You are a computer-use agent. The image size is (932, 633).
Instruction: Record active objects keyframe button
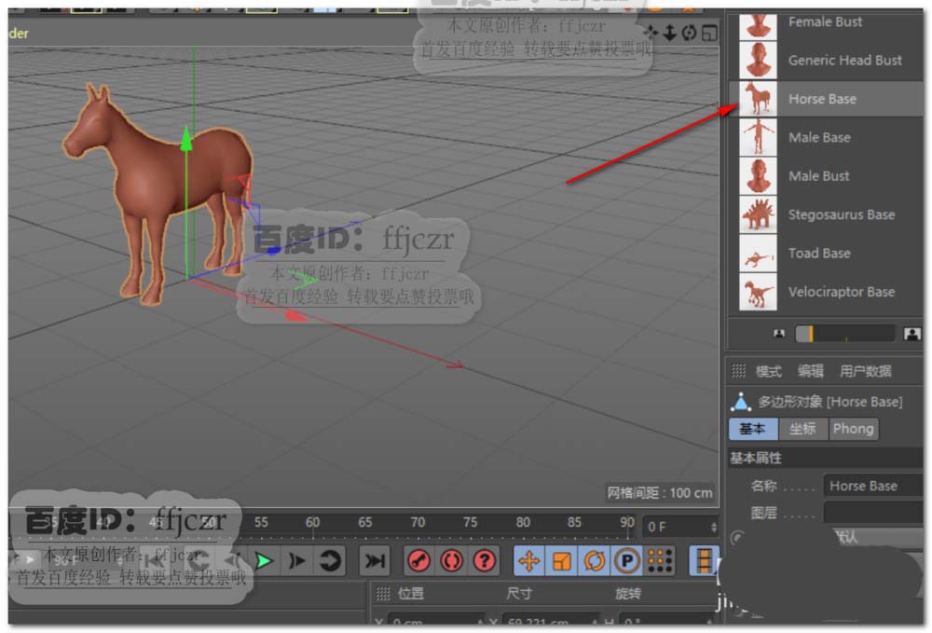(419, 560)
